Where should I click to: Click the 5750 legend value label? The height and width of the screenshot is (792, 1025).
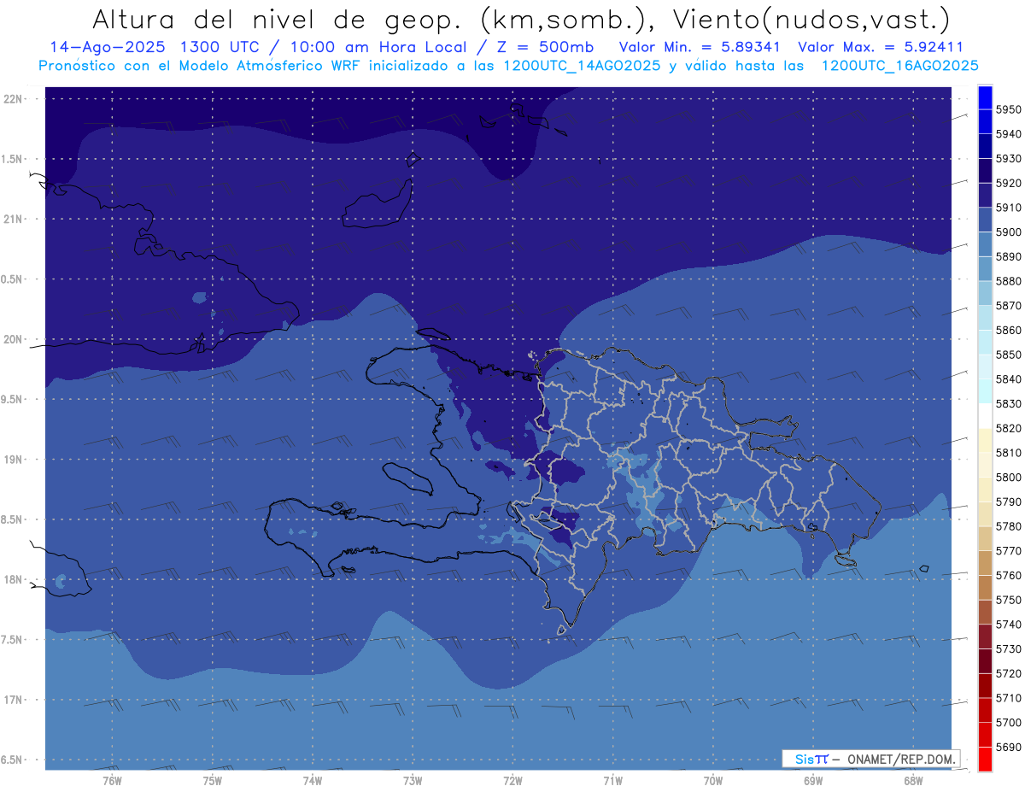(1009, 600)
